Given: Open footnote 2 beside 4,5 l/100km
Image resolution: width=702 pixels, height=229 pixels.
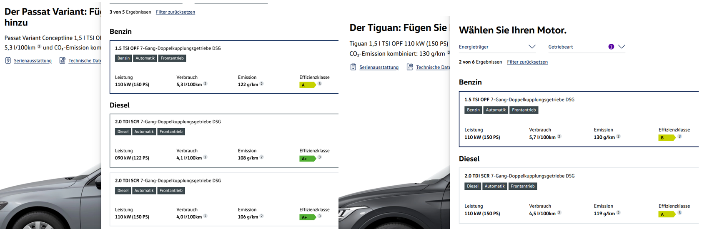Looking at the screenshot, I should click(x=559, y=213).
